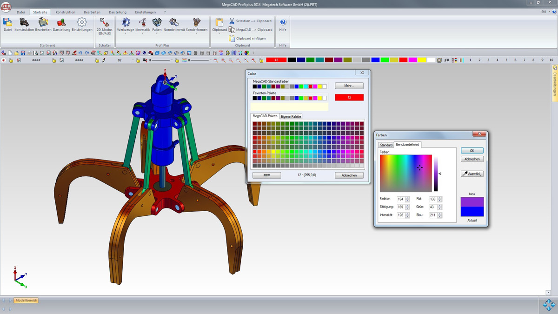Screen dimensions: 558x314
Task: Increase the Farbton value with stepper
Action: pos(407,198)
